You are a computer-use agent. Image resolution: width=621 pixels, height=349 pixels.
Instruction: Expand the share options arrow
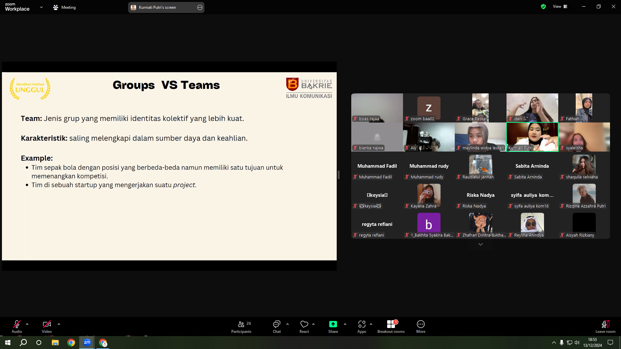(345, 324)
